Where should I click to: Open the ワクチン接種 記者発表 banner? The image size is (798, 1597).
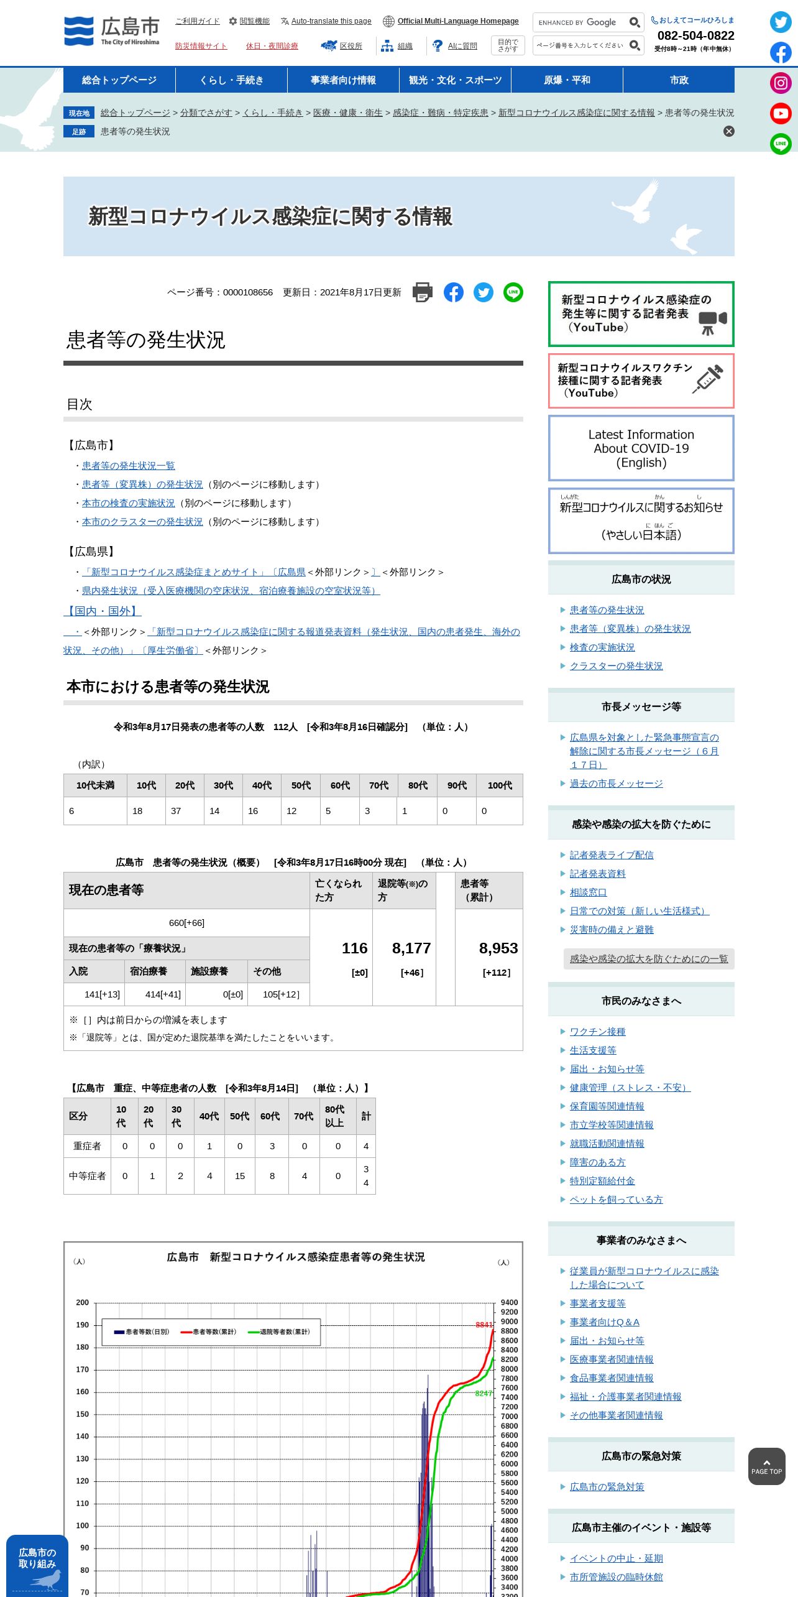tap(641, 381)
